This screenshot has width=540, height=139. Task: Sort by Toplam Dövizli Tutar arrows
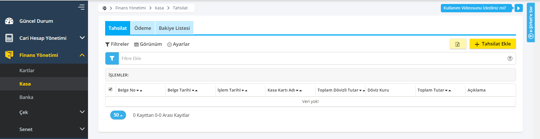(x=362, y=90)
